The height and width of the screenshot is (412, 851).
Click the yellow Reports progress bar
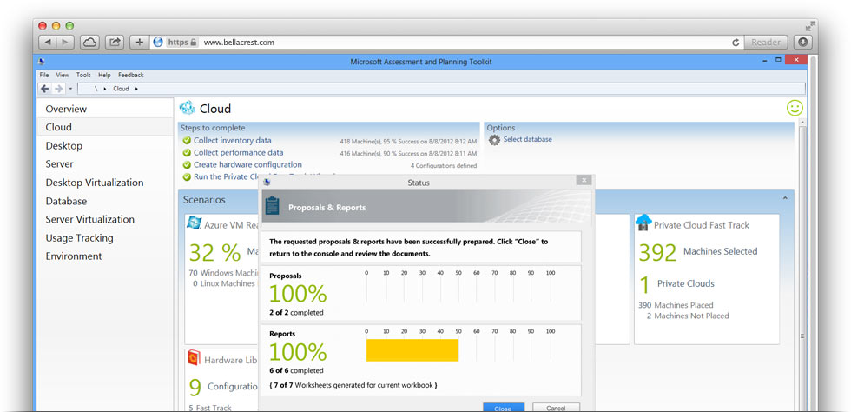pyautogui.click(x=412, y=350)
